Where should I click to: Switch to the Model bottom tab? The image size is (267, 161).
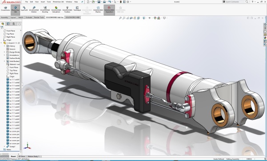pyautogui.click(x=13, y=157)
